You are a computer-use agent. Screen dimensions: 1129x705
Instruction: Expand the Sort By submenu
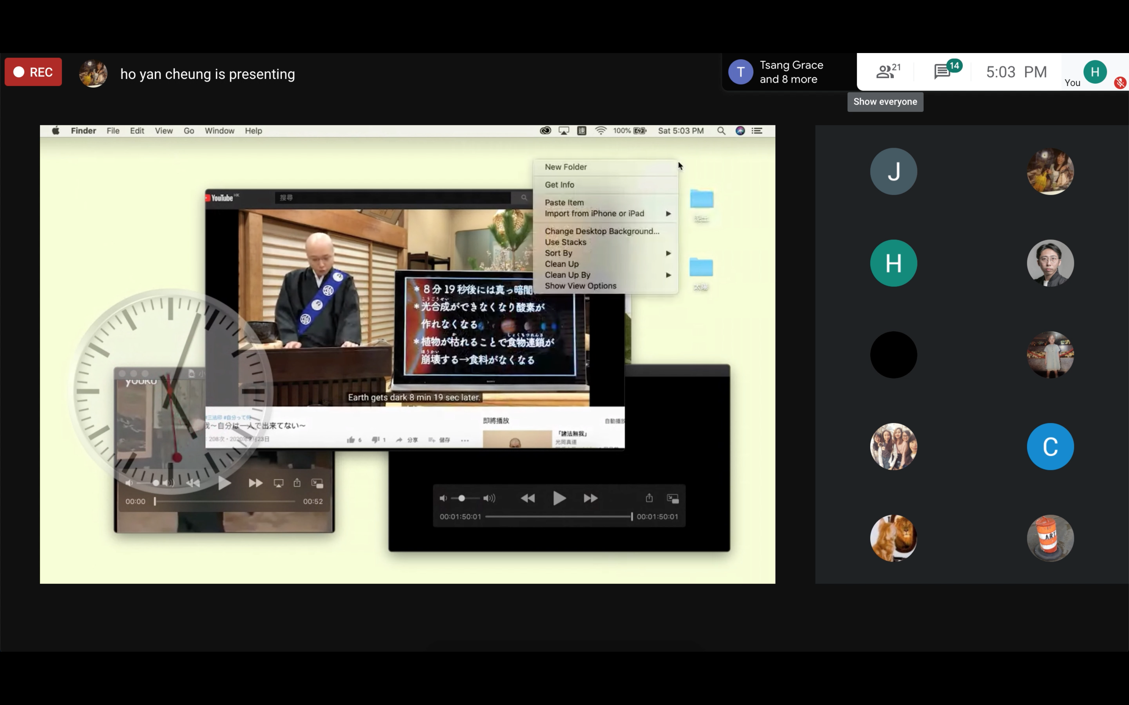[x=605, y=253]
